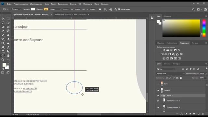The width and height of the screenshot is (208, 117).
Task: Collapse the Экран 5 group arrow
Action: coord(161,96)
